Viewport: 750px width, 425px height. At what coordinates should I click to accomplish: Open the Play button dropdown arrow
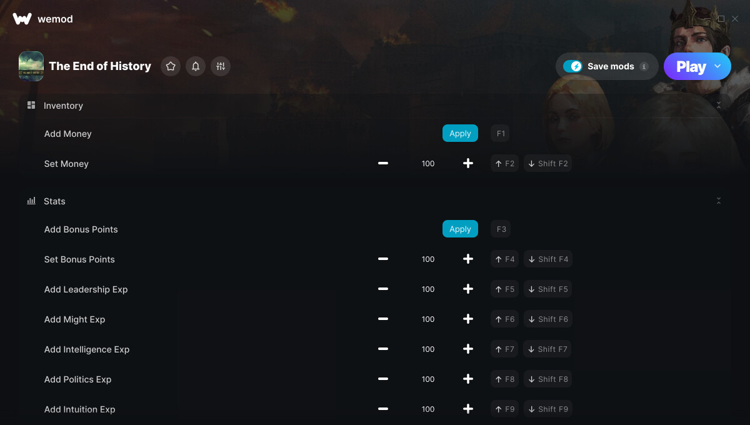717,66
